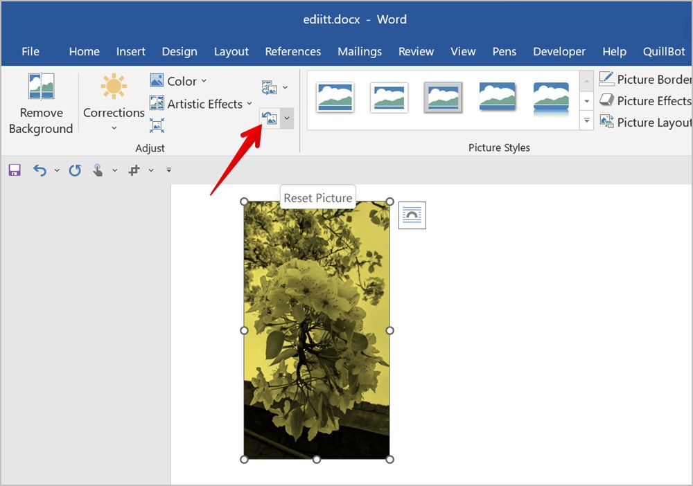
Task: Click the Save icon in quick access toolbar
Action: pyautogui.click(x=15, y=170)
